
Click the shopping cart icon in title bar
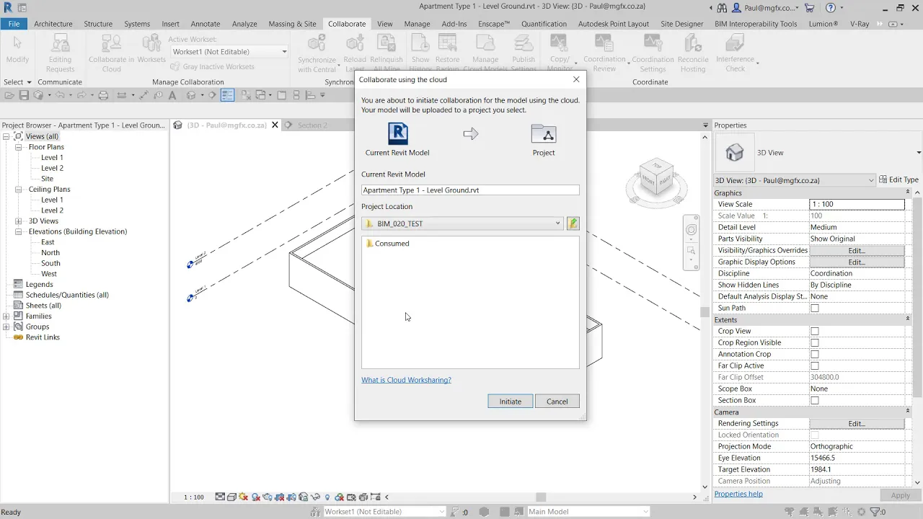point(809,8)
